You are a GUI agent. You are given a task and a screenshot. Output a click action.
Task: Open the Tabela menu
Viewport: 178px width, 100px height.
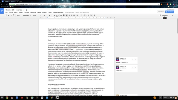tap(39, 12)
